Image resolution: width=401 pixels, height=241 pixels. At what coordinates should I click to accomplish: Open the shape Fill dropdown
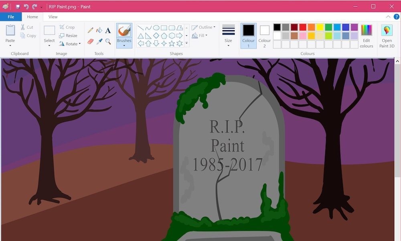[x=199, y=36]
